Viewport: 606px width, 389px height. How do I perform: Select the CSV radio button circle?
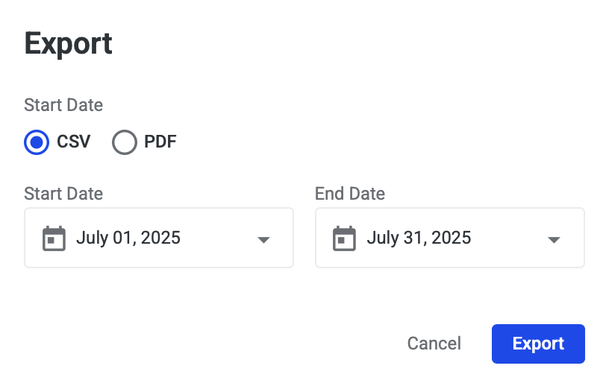(37, 142)
